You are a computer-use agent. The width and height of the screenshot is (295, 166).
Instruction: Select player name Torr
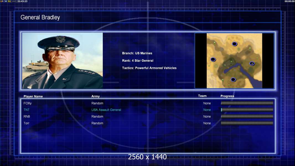pyautogui.click(x=26, y=123)
